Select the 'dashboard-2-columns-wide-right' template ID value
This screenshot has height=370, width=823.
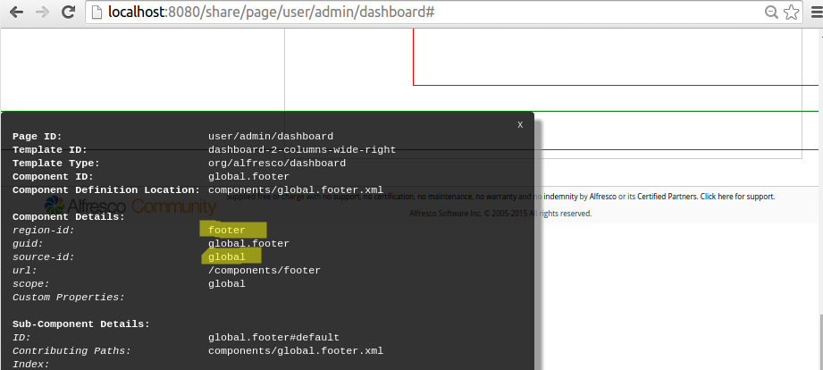coord(302,149)
